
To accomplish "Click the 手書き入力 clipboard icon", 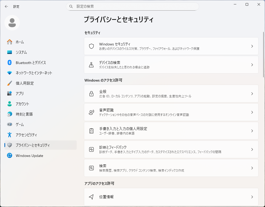I will point(91,131).
